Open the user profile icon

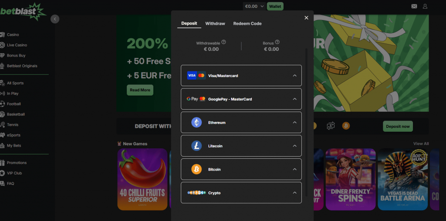click(425, 6)
